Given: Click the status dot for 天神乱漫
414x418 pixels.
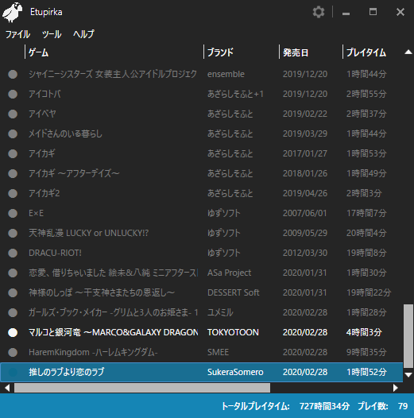Looking at the screenshot, I should point(13,234).
